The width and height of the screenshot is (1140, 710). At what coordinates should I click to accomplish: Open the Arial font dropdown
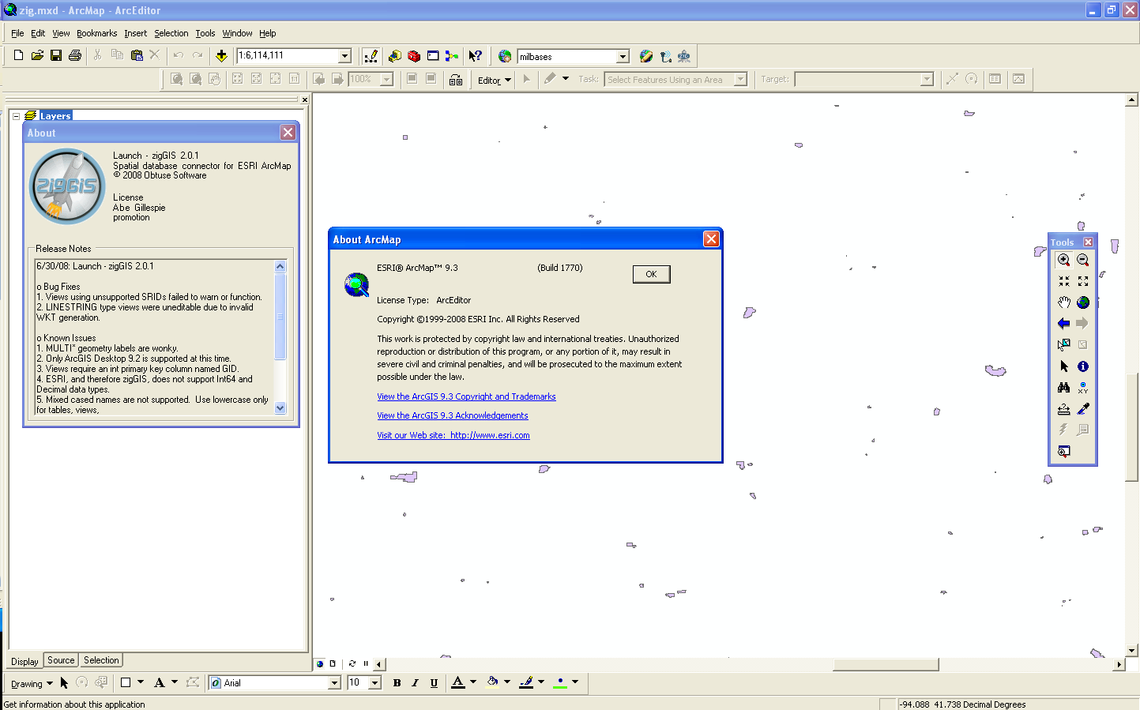(x=334, y=683)
